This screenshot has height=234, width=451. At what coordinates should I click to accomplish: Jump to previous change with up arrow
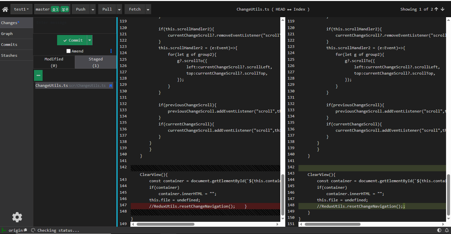(x=436, y=9)
